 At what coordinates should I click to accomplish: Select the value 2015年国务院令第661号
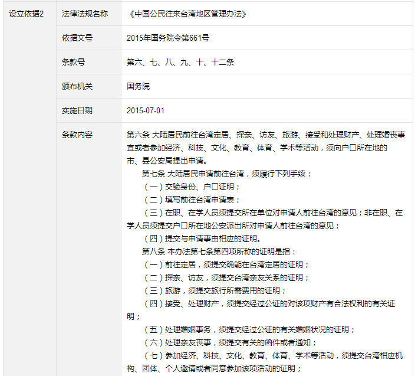coord(168,38)
